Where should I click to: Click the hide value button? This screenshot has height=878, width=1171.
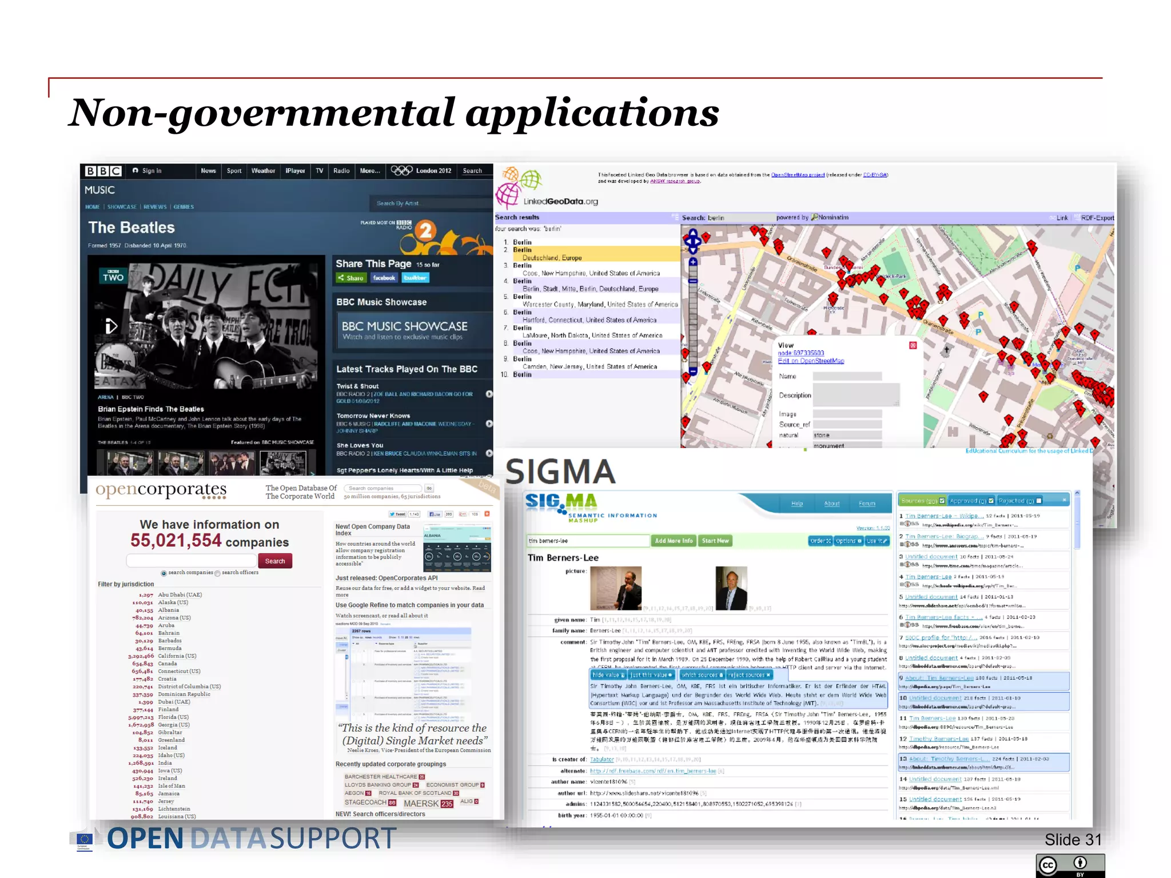point(608,675)
